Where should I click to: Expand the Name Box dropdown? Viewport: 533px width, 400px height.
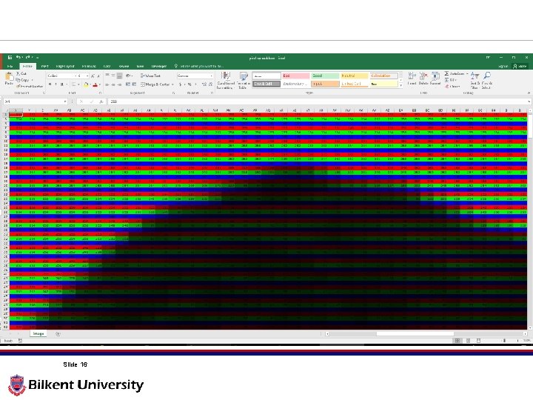tap(65, 101)
